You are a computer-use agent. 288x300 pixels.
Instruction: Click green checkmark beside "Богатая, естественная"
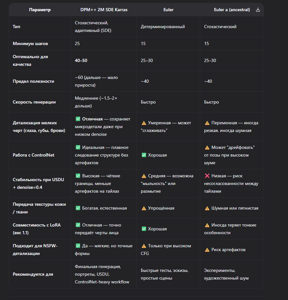coord(78,208)
